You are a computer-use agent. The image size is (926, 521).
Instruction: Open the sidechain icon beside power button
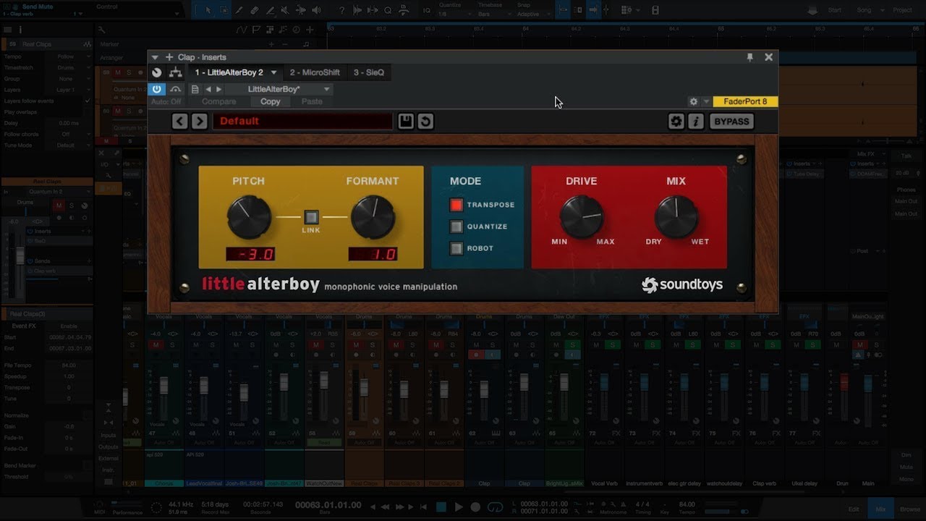(x=175, y=89)
